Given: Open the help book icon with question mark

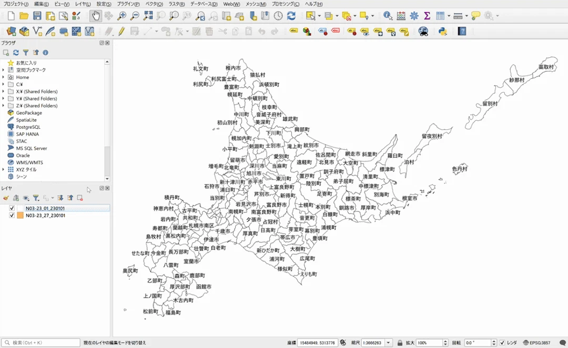Looking at the screenshot, I should coord(462,32).
